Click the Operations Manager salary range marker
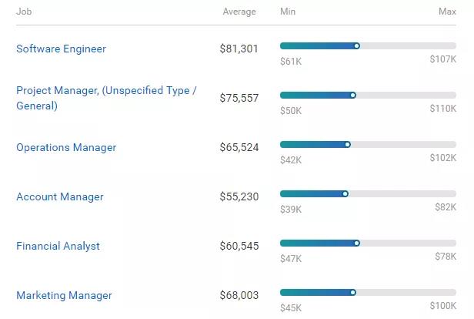This screenshot has height=319, width=474. click(348, 144)
